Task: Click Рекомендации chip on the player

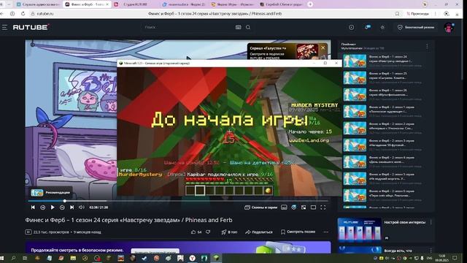Action: [51, 193]
